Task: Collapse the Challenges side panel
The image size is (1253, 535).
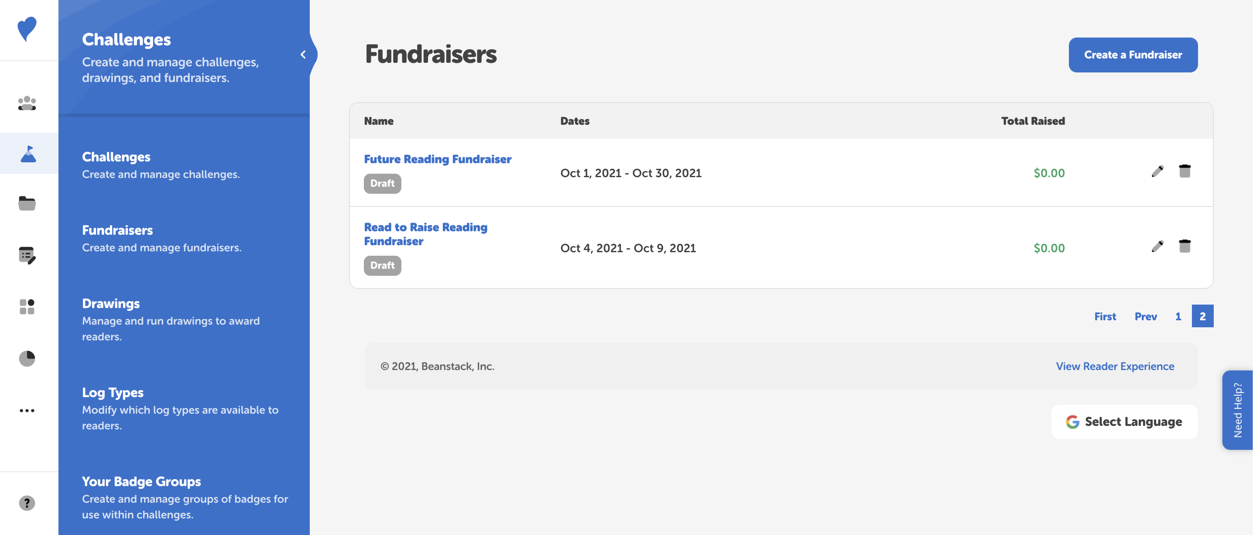Action: (x=304, y=55)
